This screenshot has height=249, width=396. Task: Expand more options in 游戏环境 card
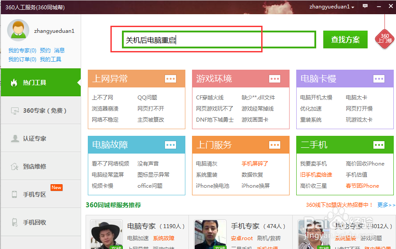(274, 79)
